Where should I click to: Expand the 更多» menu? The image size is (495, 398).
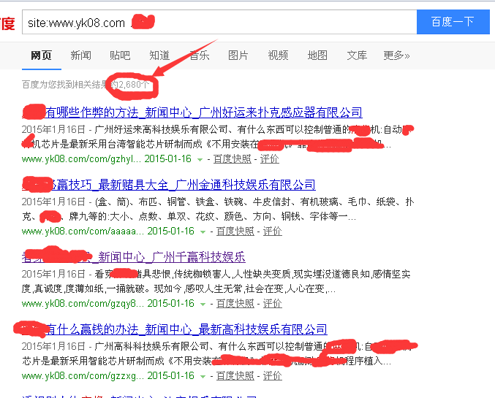(396, 56)
